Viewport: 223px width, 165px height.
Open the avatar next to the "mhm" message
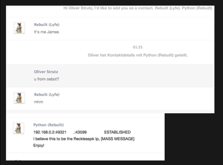coord(19,98)
